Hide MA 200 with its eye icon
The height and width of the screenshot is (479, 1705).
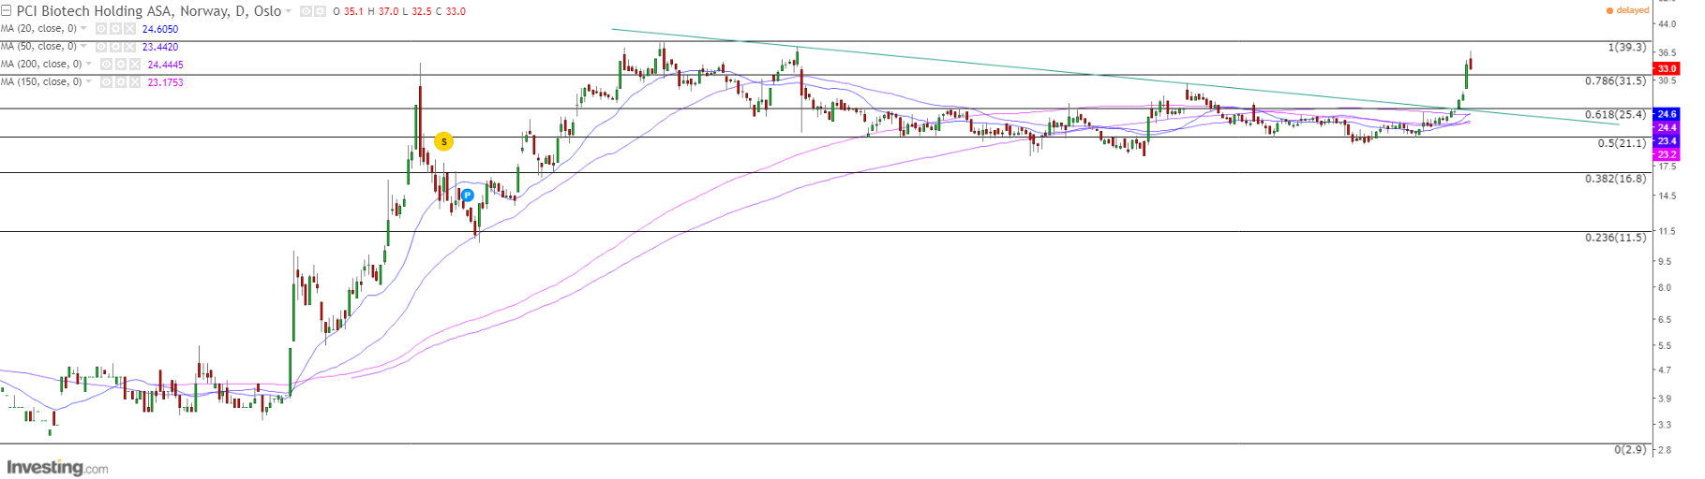point(106,65)
